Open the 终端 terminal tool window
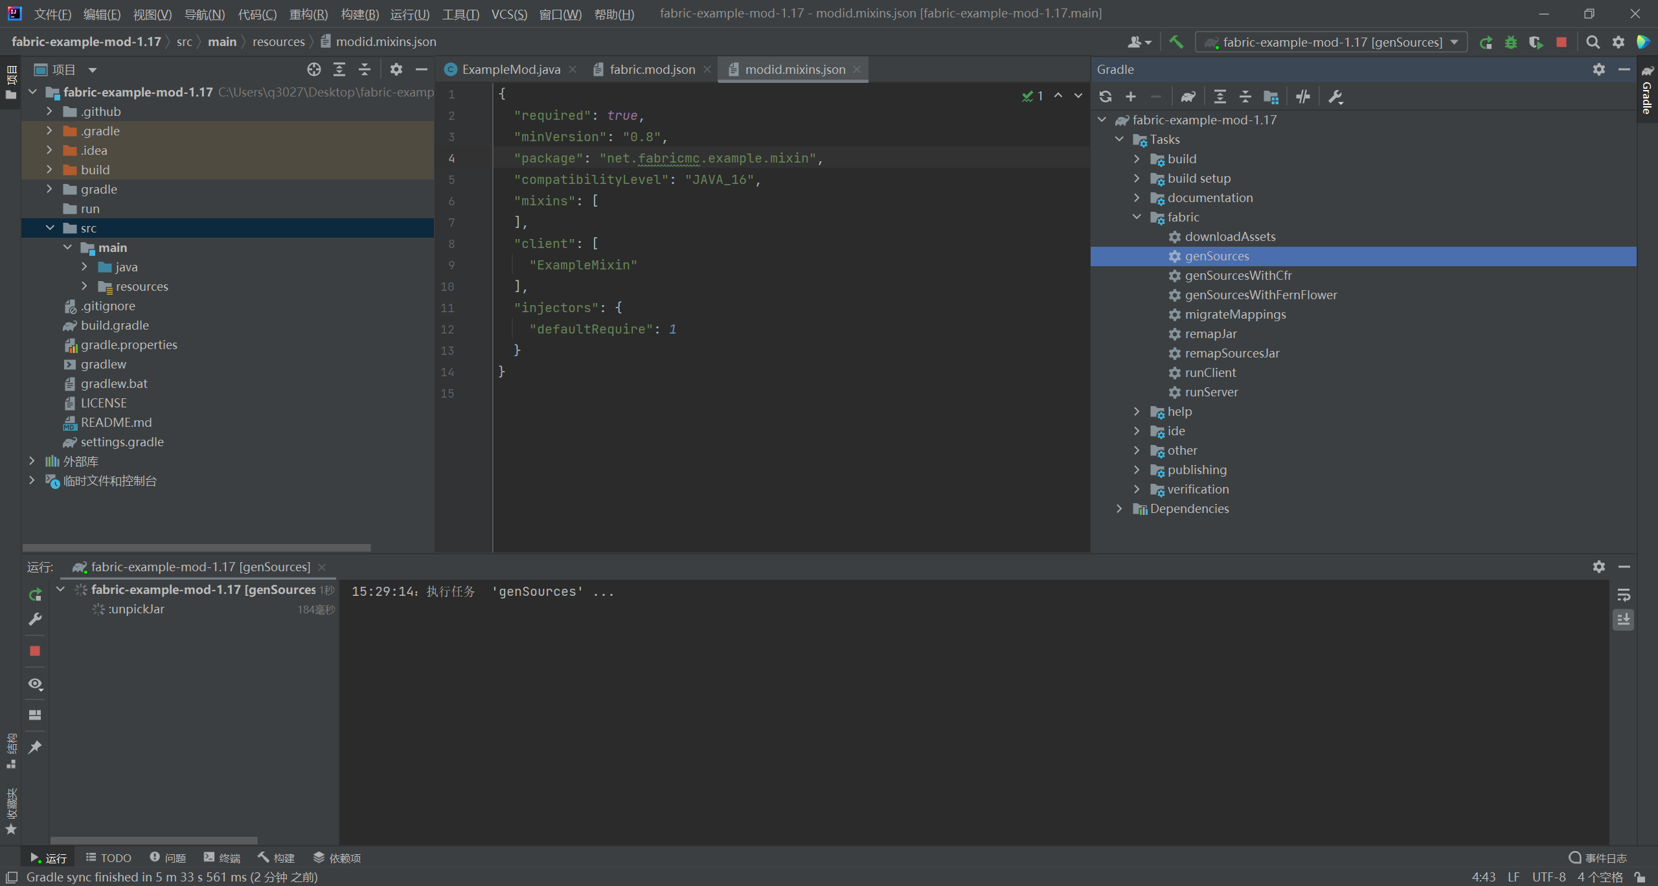The image size is (1658, 886). [222, 858]
